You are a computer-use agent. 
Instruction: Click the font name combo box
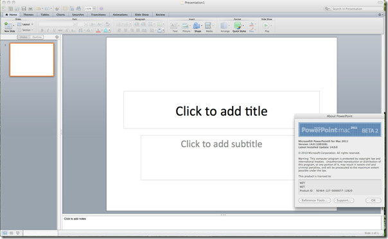58,24
